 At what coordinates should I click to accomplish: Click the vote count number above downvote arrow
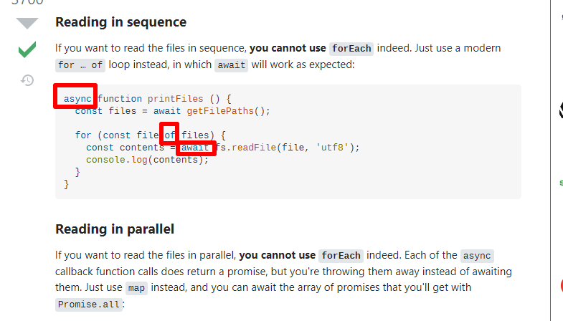click(27, 2)
